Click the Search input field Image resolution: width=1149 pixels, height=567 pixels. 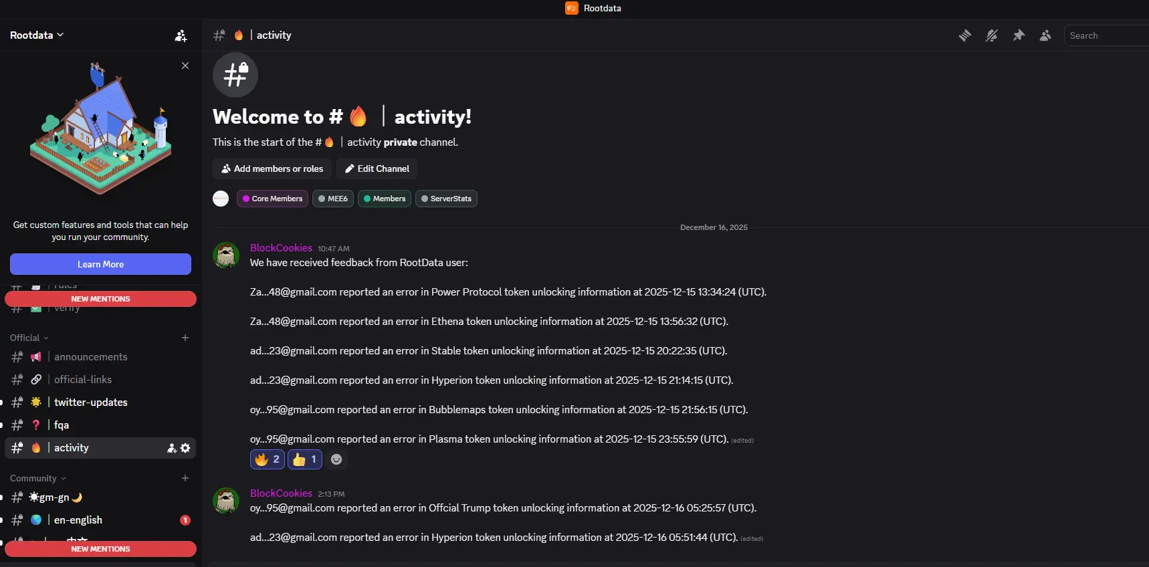click(1105, 35)
